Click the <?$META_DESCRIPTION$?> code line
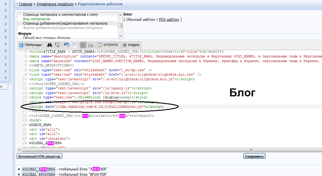 [x=52, y=66]
